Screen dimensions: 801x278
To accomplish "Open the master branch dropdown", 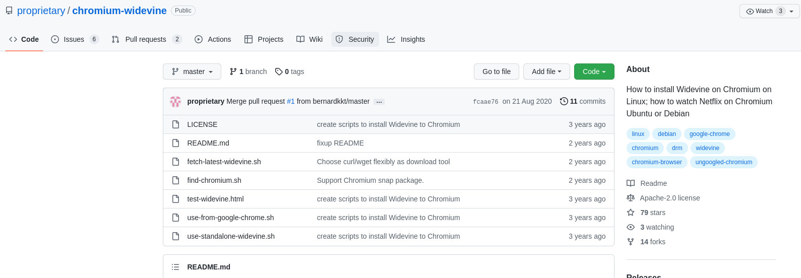I will (192, 72).
